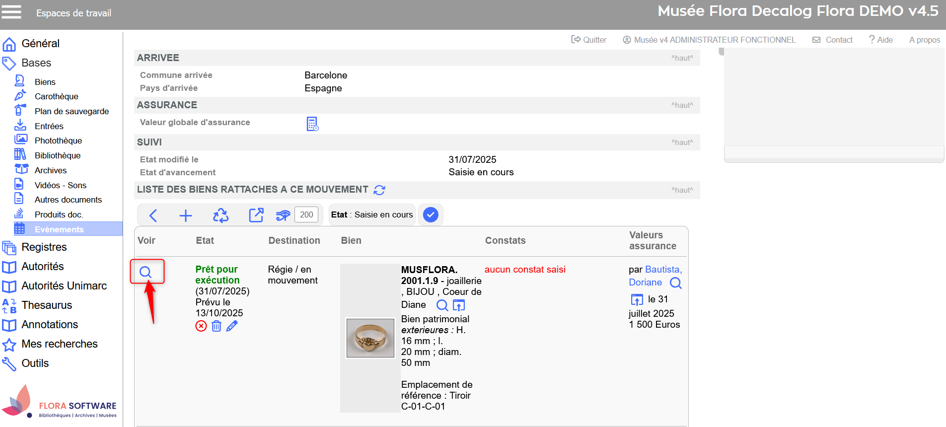Viewport: 946px width, 427px height.
Task: Edit the item state with the pencil icon
Action: pos(232,326)
